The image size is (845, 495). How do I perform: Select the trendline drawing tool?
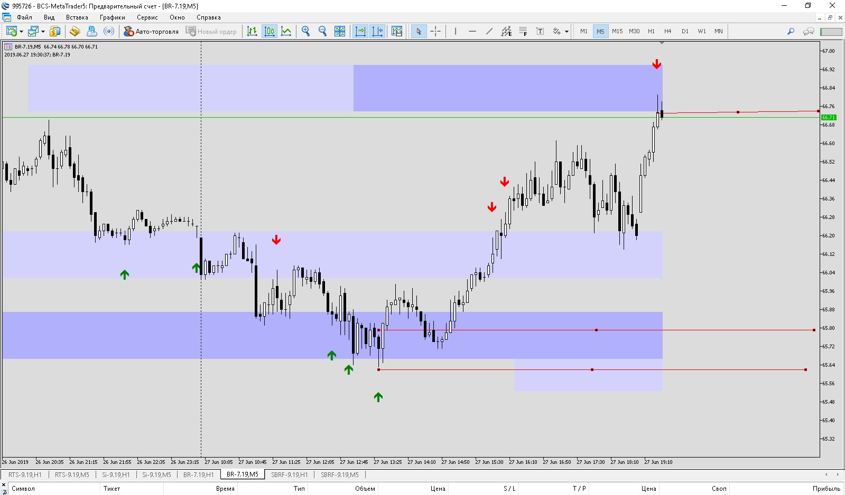pos(489,31)
